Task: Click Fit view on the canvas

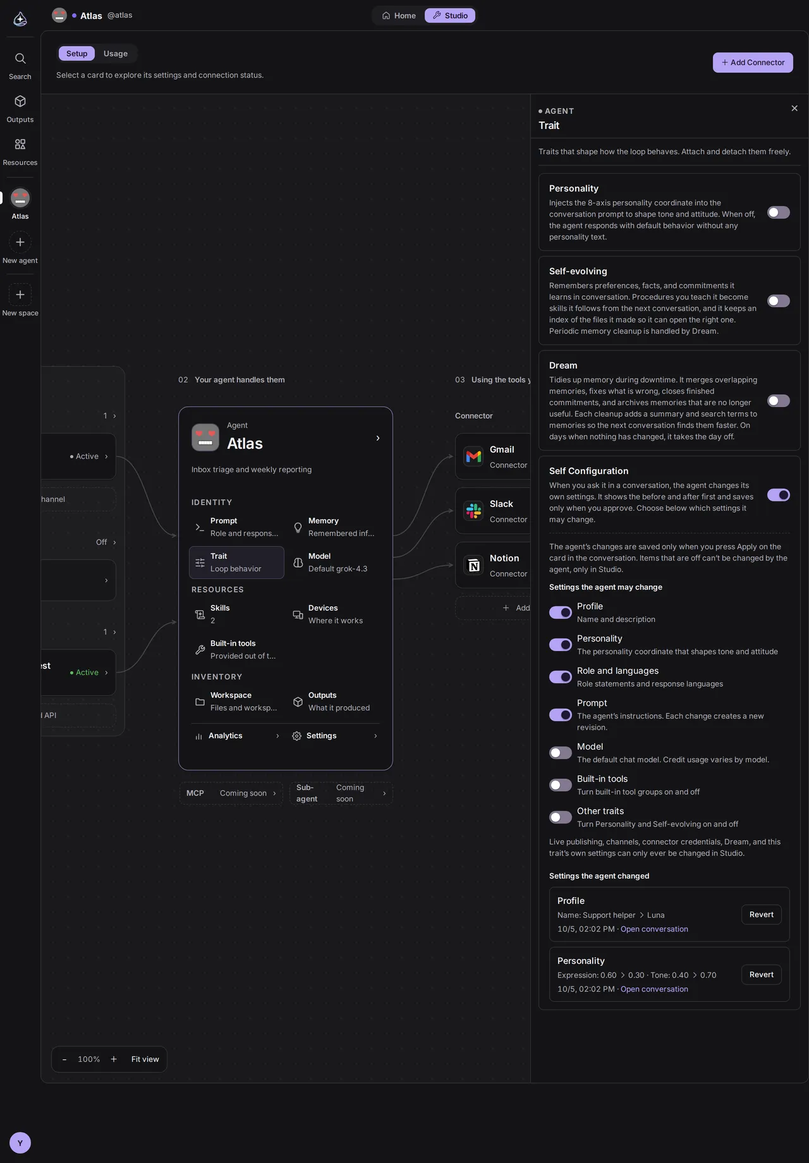Action: (x=145, y=1059)
